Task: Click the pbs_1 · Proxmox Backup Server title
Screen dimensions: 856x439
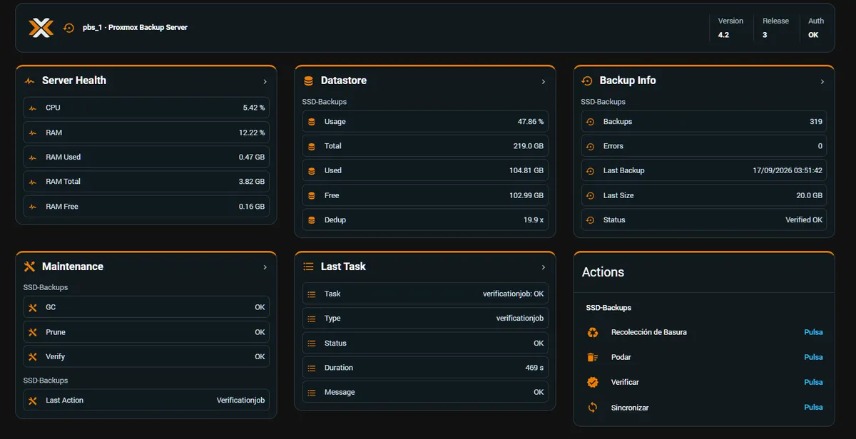Action: point(136,28)
